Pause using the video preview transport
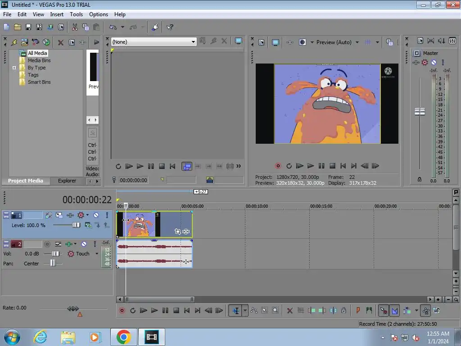This screenshot has width=461, height=346. tap(321, 166)
